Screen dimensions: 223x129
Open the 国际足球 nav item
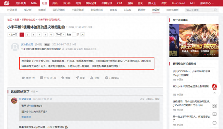click(x=91, y=3)
